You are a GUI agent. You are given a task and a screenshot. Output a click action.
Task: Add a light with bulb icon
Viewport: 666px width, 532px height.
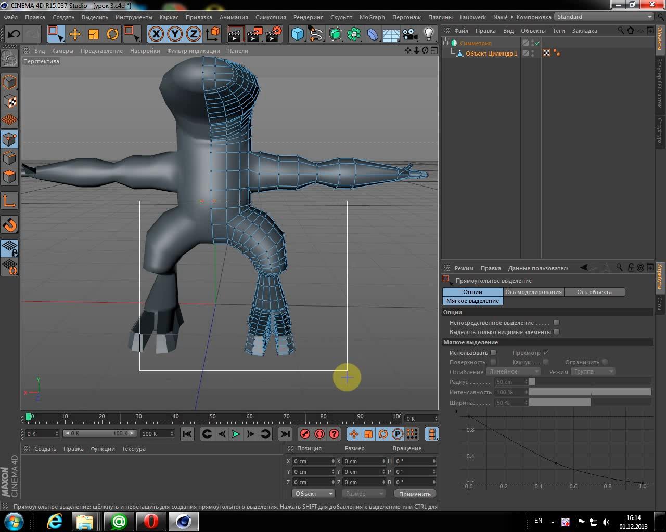point(429,34)
